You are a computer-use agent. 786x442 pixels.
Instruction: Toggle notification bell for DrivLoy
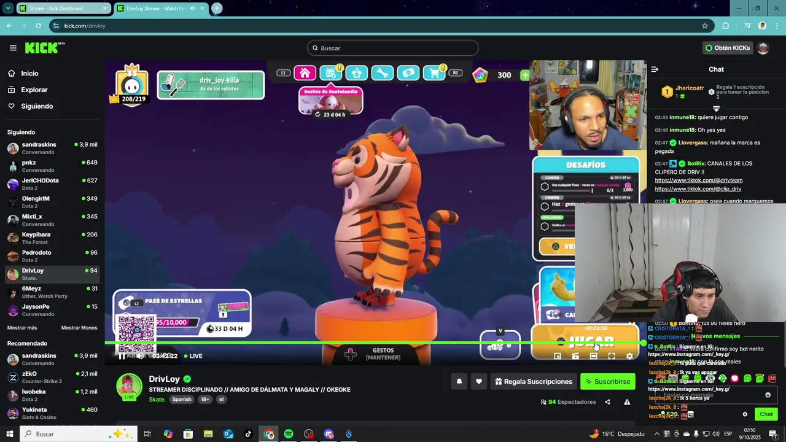(x=459, y=381)
